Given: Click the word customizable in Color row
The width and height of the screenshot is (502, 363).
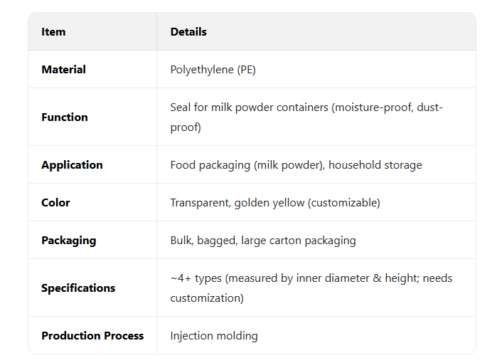Looking at the screenshot, I should [x=346, y=202].
